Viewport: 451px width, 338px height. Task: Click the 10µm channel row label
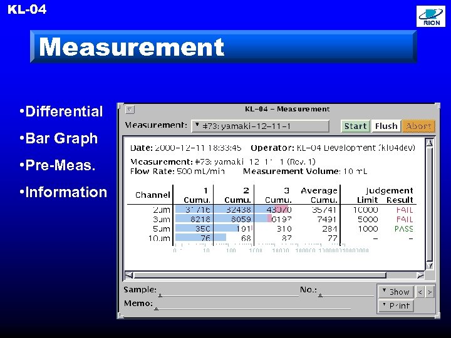point(159,238)
